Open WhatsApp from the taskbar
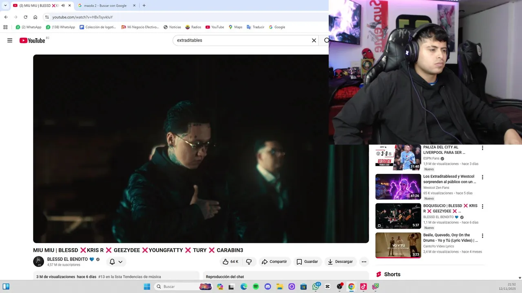This screenshot has width=522, height=293. tap(316, 286)
